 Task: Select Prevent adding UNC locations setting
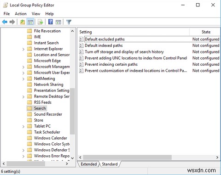136,58
